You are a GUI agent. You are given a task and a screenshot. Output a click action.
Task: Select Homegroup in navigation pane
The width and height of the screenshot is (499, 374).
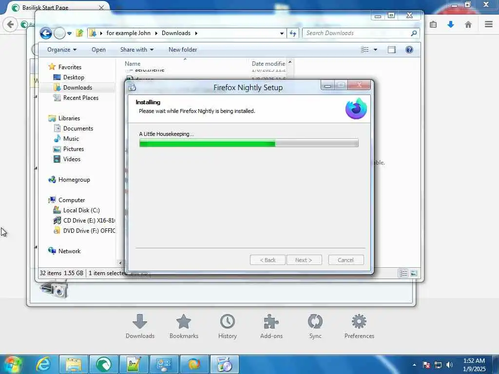click(74, 180)
